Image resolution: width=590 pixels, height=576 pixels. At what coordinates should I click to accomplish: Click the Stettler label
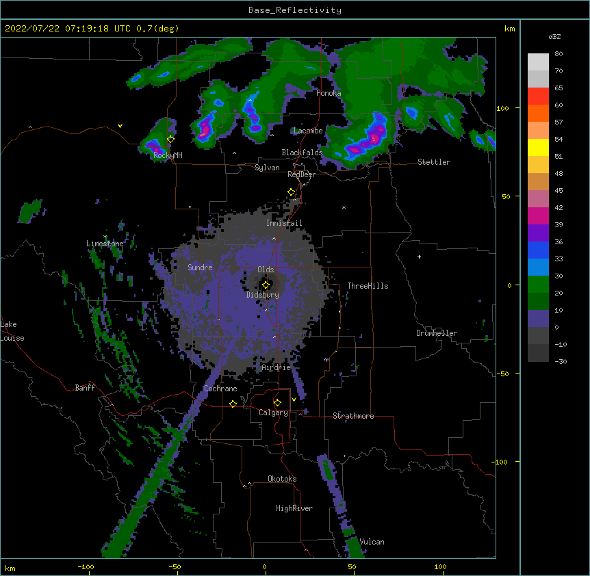[x=434, y=162]
